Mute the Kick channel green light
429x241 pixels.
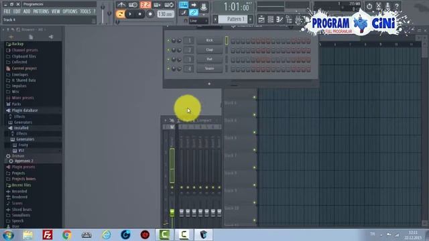click(x=168, y=41)
